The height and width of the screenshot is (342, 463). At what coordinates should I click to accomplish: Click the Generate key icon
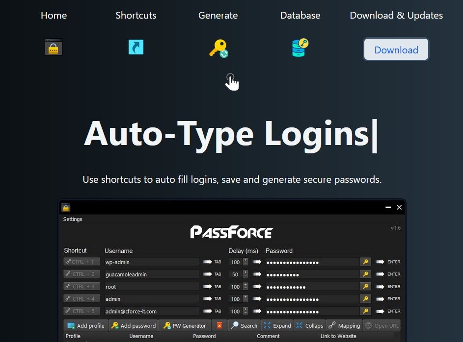click(219, 49)
